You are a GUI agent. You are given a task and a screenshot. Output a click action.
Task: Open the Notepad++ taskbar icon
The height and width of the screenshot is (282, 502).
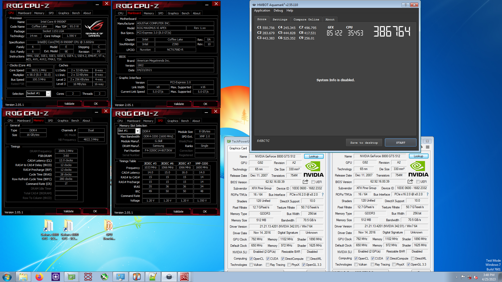click(153, 277)
